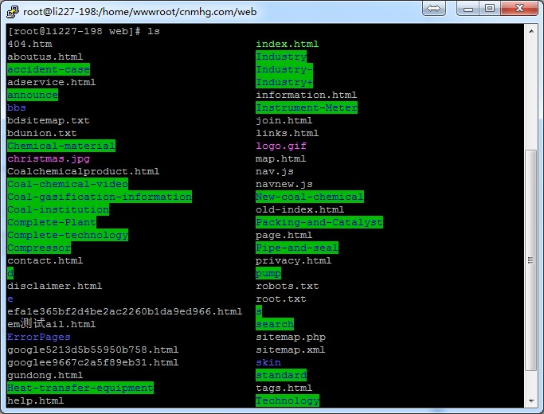Close the SSH terminal window
Viewport: 544px width, 414px height.
519,9
